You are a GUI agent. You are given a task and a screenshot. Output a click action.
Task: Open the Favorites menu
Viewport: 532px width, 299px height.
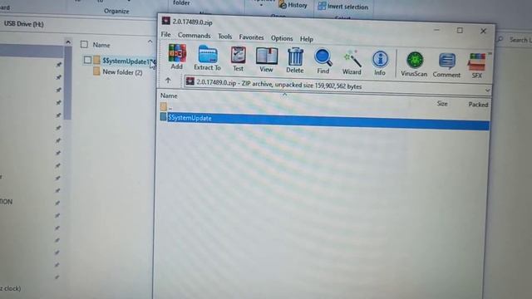pyautogui.click(x=251, y=37)
